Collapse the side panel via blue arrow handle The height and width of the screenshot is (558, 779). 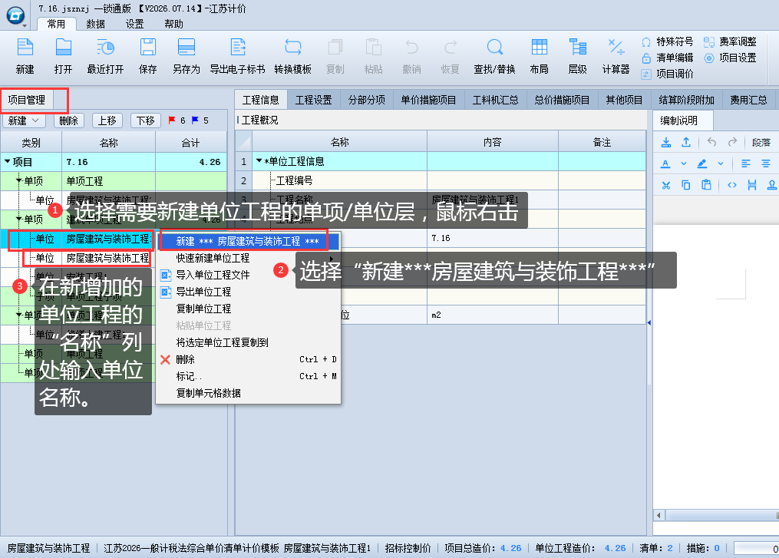(x=649, y=322)
